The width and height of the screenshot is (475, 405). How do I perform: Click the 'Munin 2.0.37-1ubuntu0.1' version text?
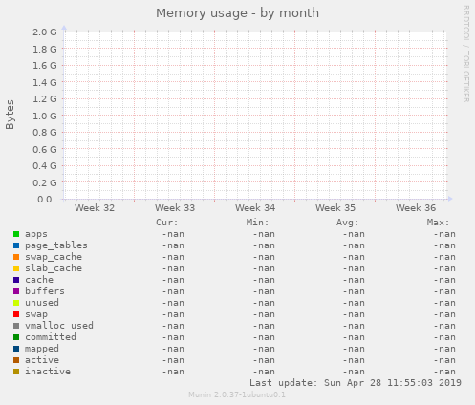(x=237, y=394)
